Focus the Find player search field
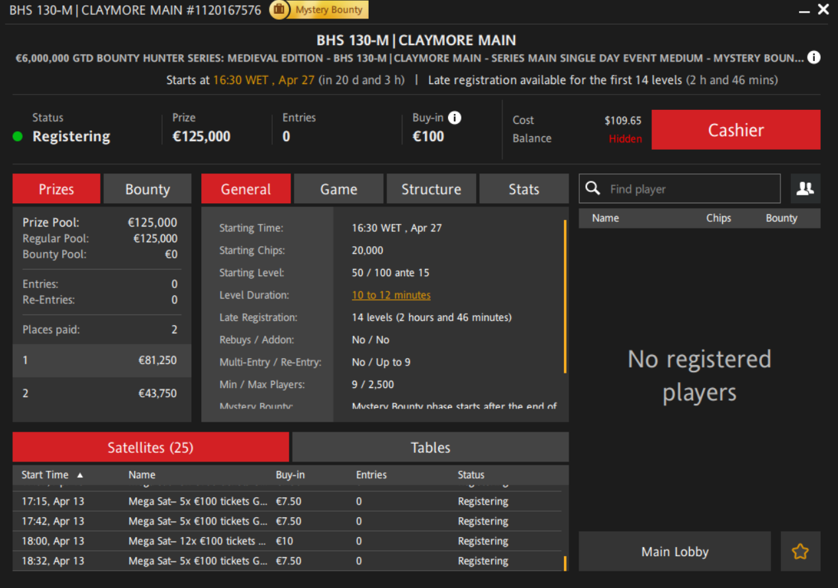Viewport: 838px width, 588px height. coord(688,189)
